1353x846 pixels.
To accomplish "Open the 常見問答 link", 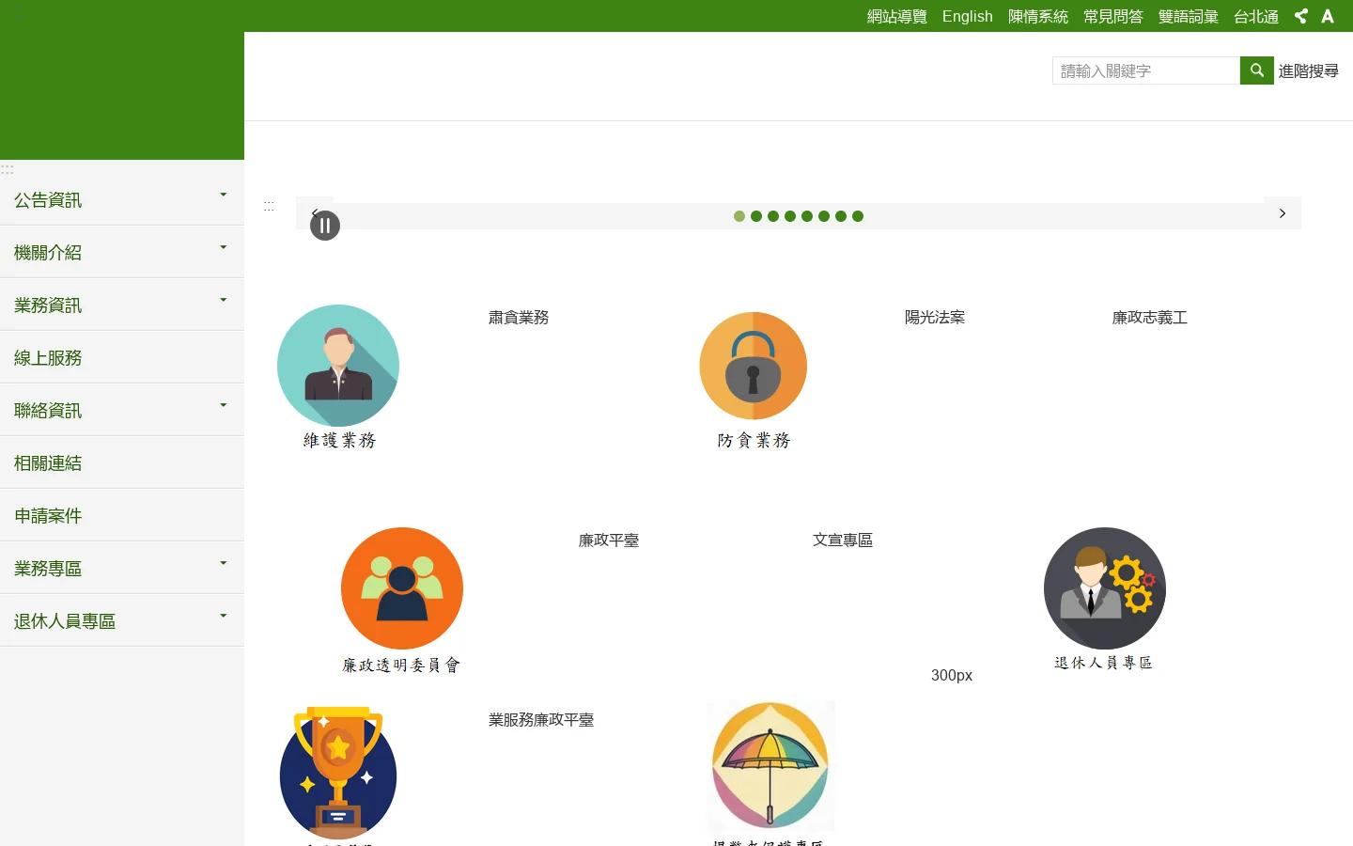I will pos(1112,16).
